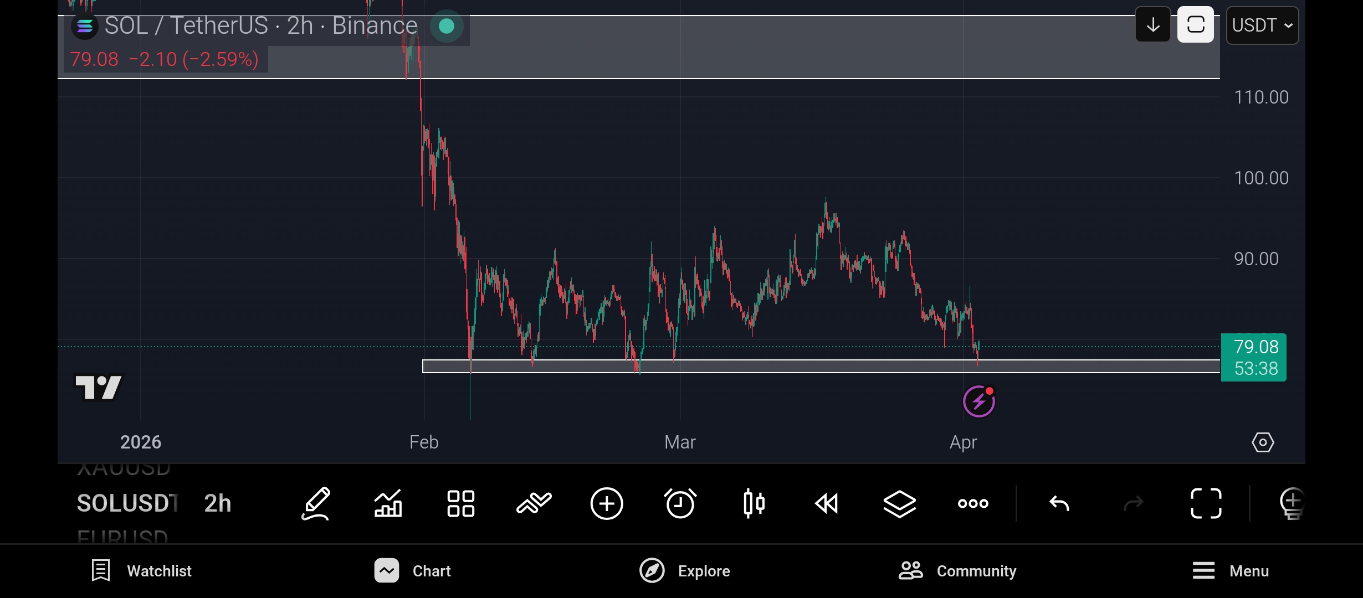Tap the white rounded-square button at top
The height and width of the screenshot is (598, 1363).
[1196, 25]
